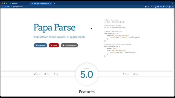The image size is (175, 98).
Task: Click the Download button
Action: click(x=40, y=45)
